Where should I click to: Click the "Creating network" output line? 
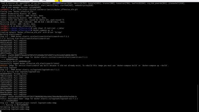tap(31, 32)
